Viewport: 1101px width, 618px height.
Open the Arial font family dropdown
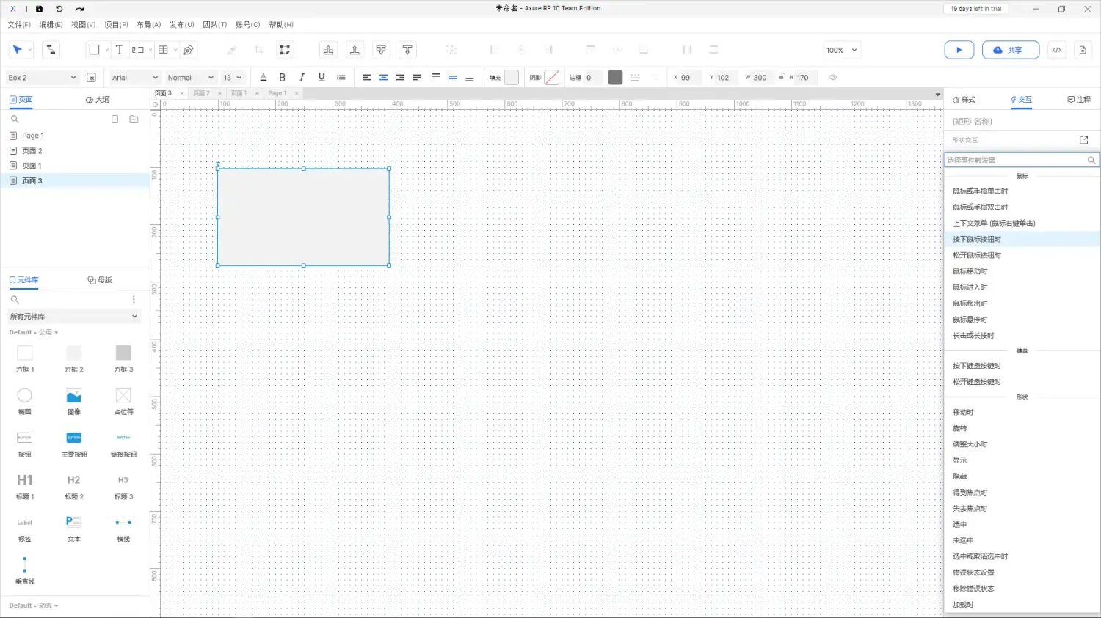click(134, 78)
